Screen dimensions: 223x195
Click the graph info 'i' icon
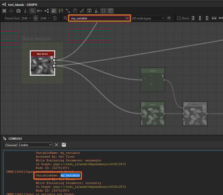26,11
